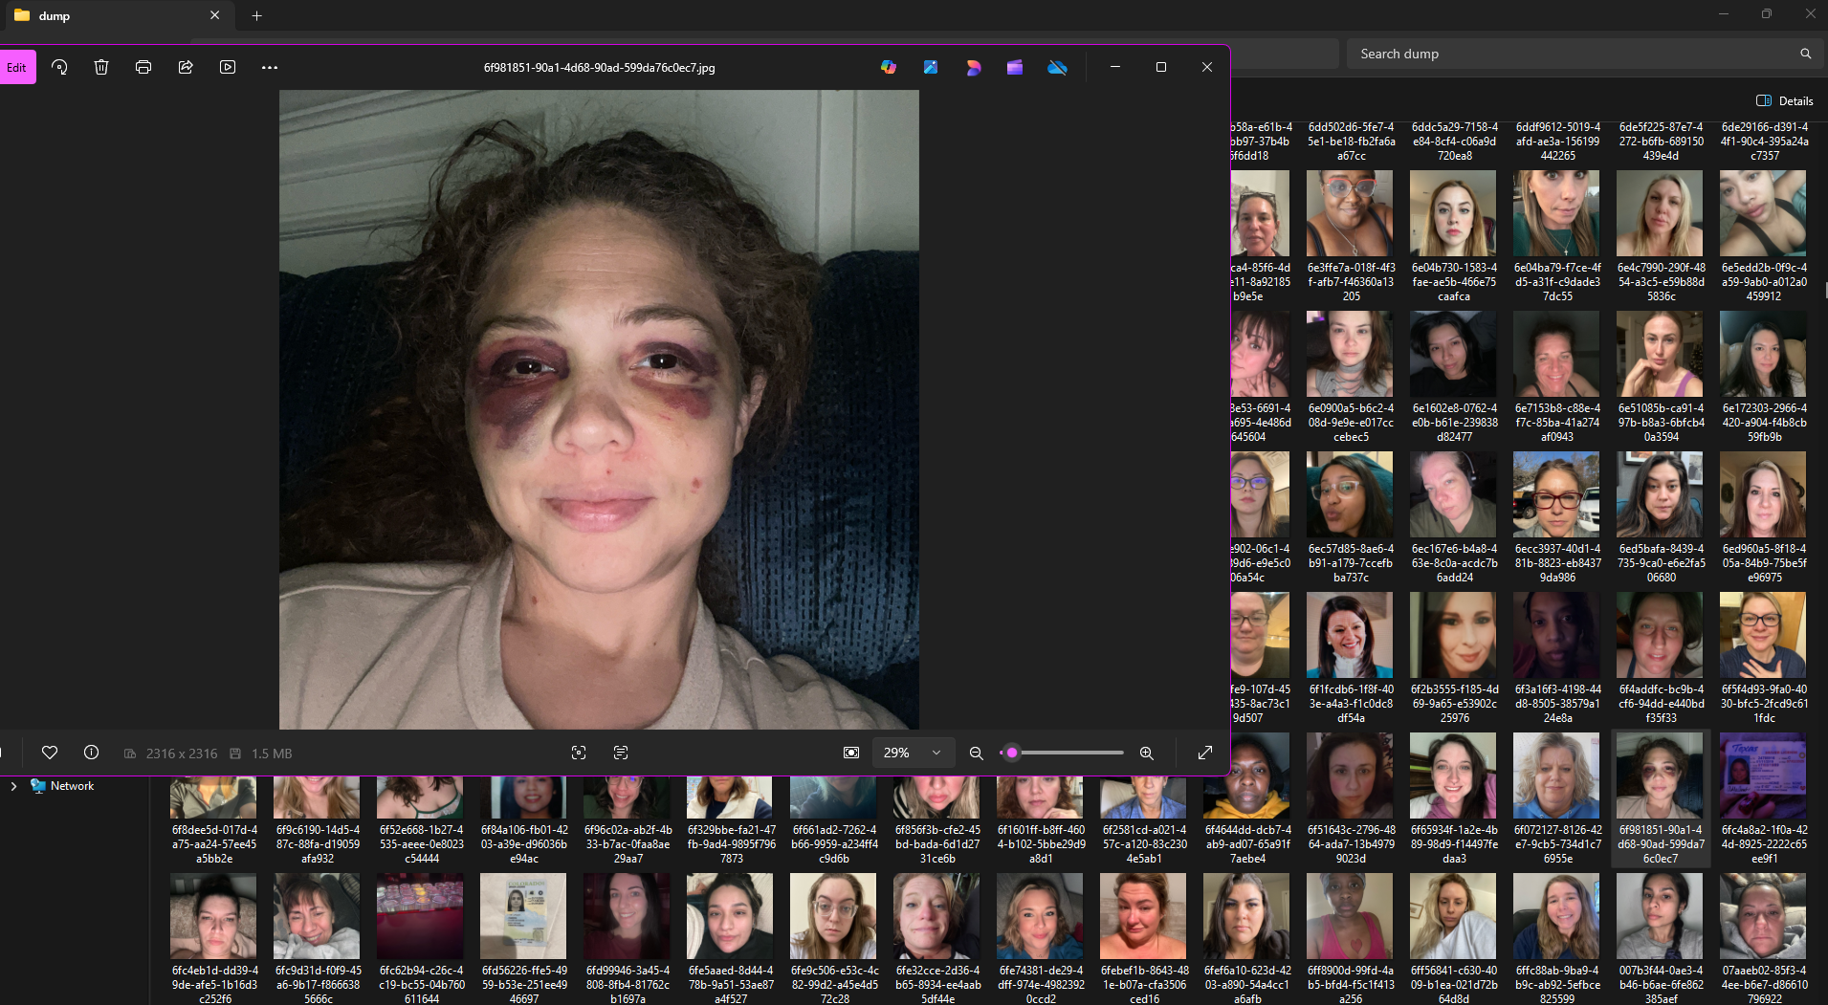Add a new Explorer tab with plus

[x=256, y=15]
